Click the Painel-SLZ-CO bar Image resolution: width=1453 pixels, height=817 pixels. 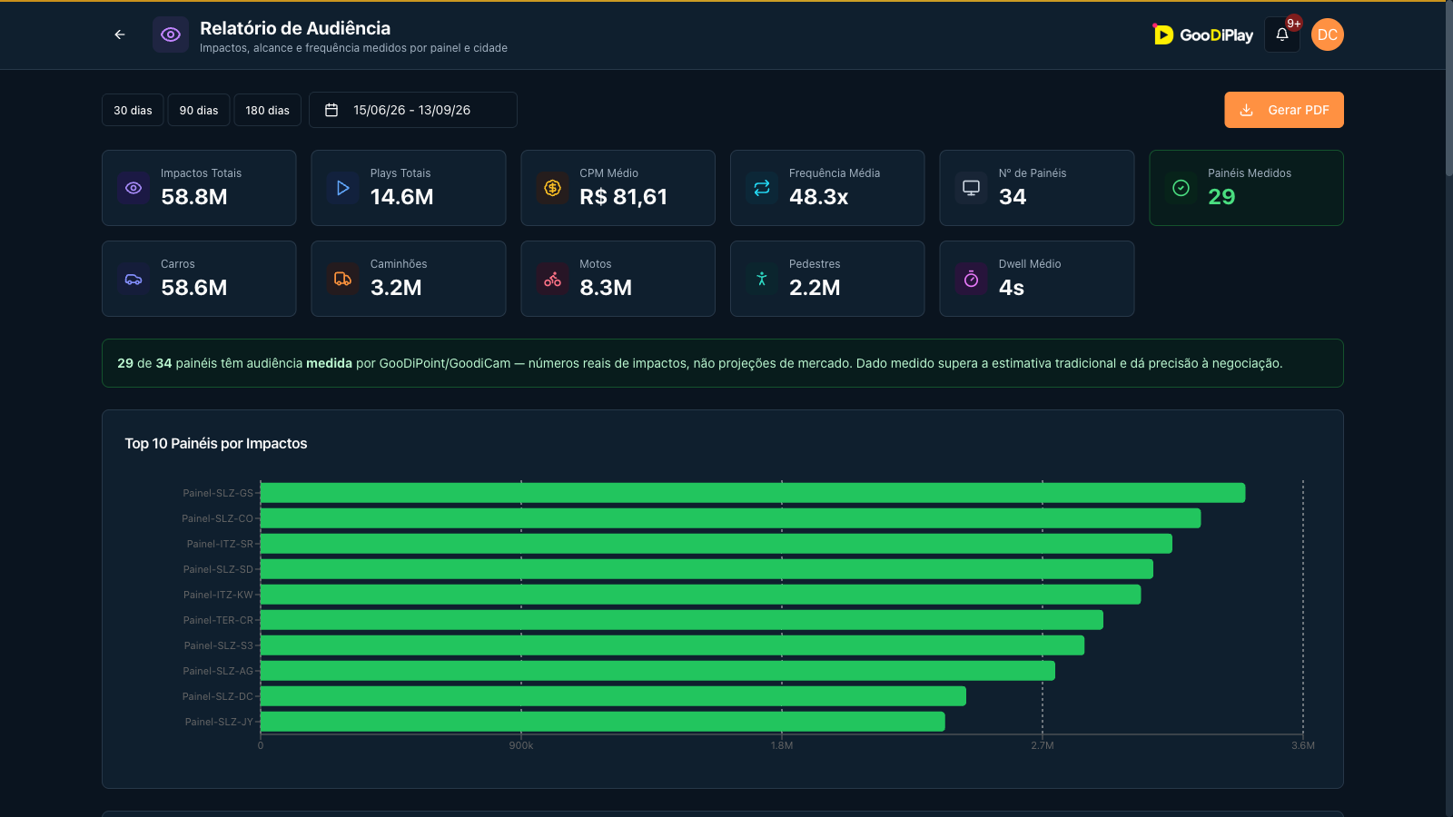(731, 518)
